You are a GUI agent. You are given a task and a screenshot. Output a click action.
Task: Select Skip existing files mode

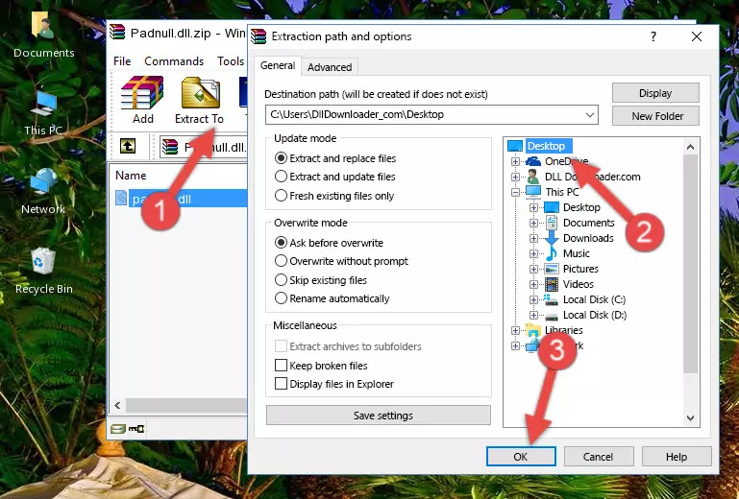pos(281,279)
